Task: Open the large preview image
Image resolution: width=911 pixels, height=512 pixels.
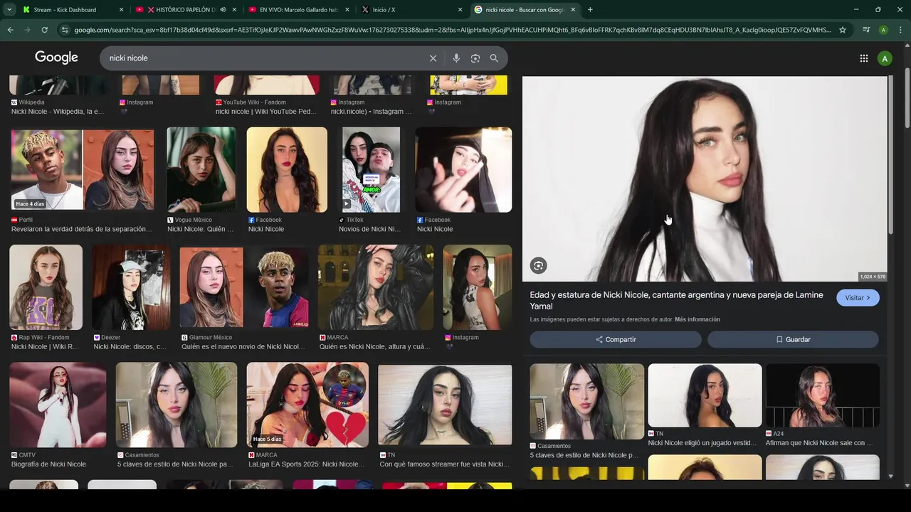Action: click(x=705, y=179)
